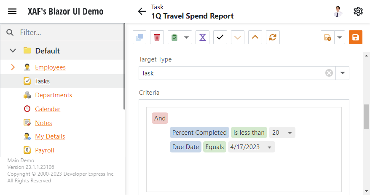Image resolution: width=370 pixels, height=195 pixels.
Task: Open the Notes link
Action: [43, 123]
